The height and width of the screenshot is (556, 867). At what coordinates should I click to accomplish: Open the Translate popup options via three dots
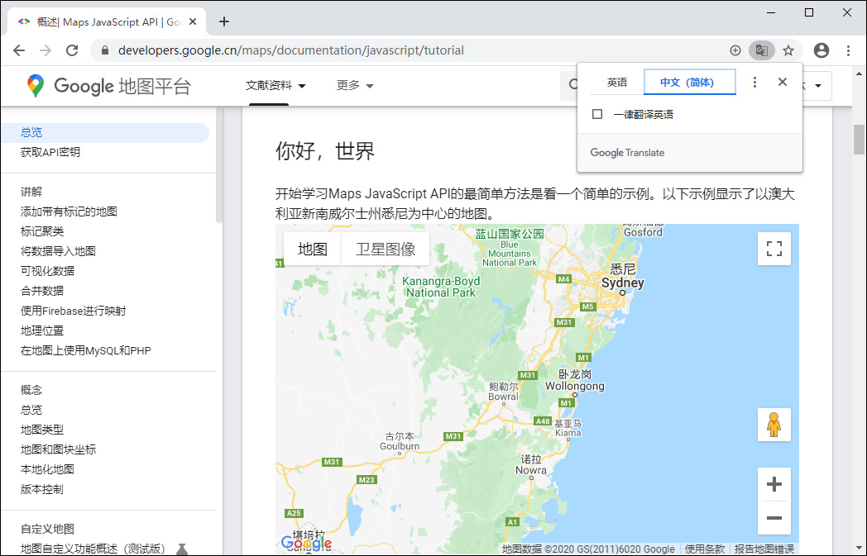pyautogui.click(x=755, y=82)
